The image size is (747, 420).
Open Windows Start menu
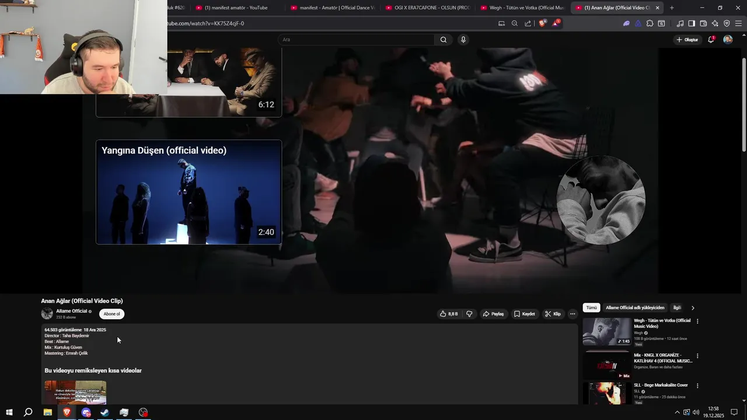click(9, 412)
